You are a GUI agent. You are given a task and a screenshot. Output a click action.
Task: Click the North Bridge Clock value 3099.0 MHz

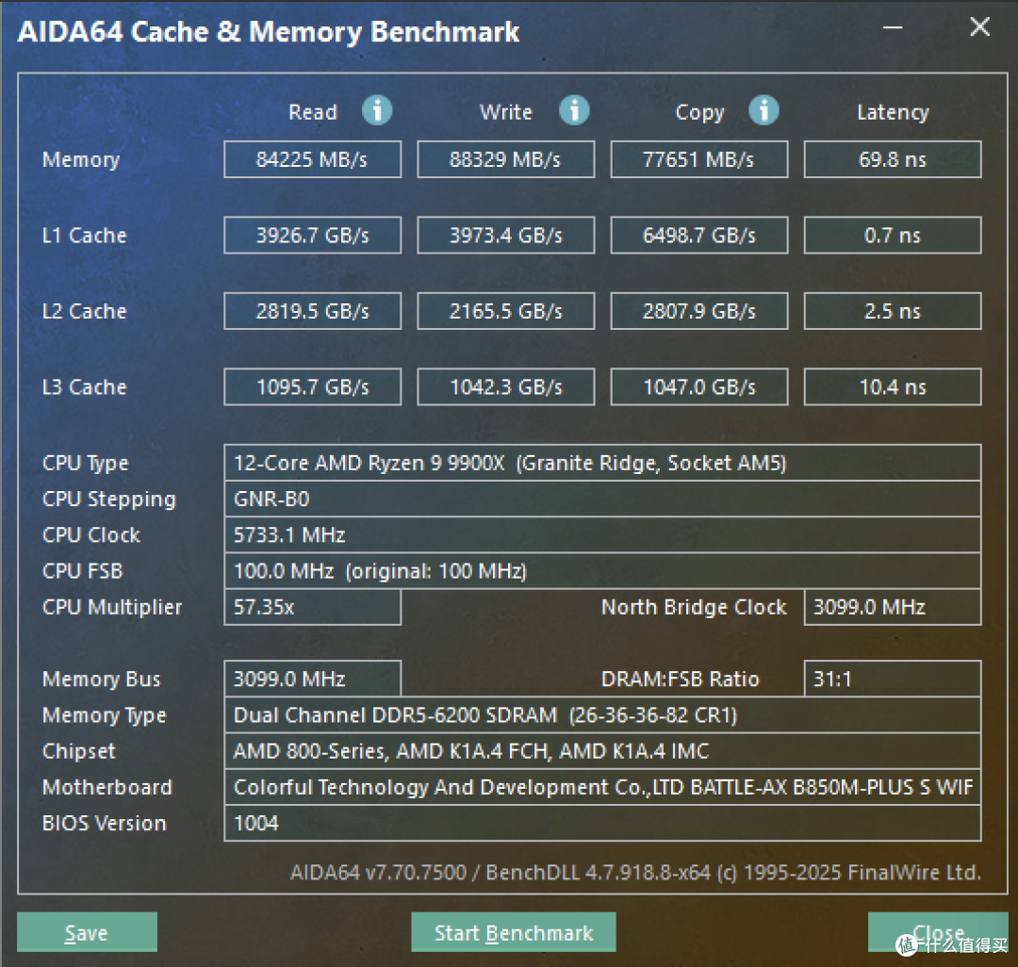pos(893,607)
